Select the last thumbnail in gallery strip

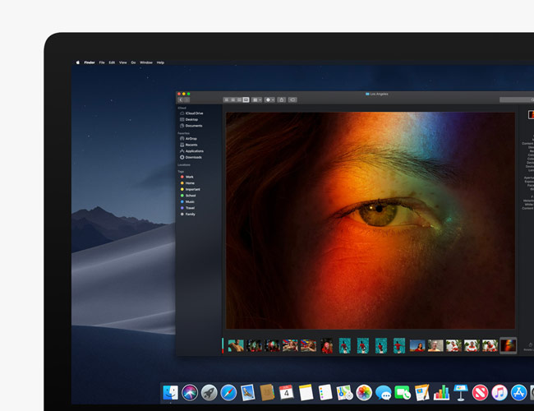[x=508, y=345]
